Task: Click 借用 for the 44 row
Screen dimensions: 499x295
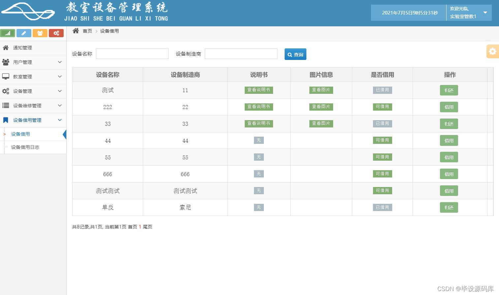Action: (449, 141)
